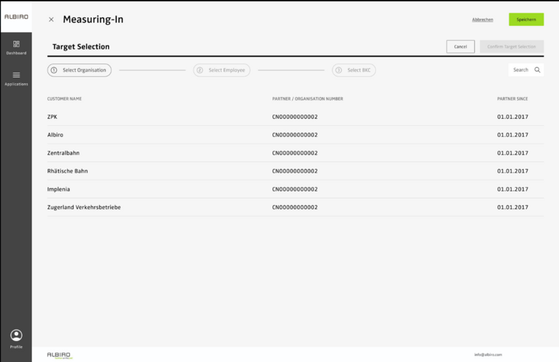
Task: Click the magnifier search icon
Action: tap(537, 70)
